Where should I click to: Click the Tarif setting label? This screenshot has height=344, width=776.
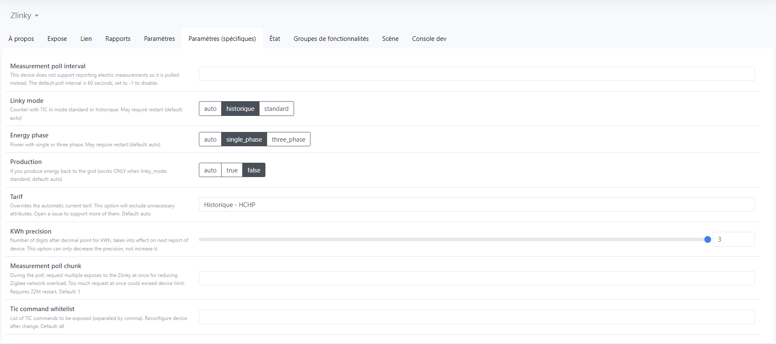(16, 197)
